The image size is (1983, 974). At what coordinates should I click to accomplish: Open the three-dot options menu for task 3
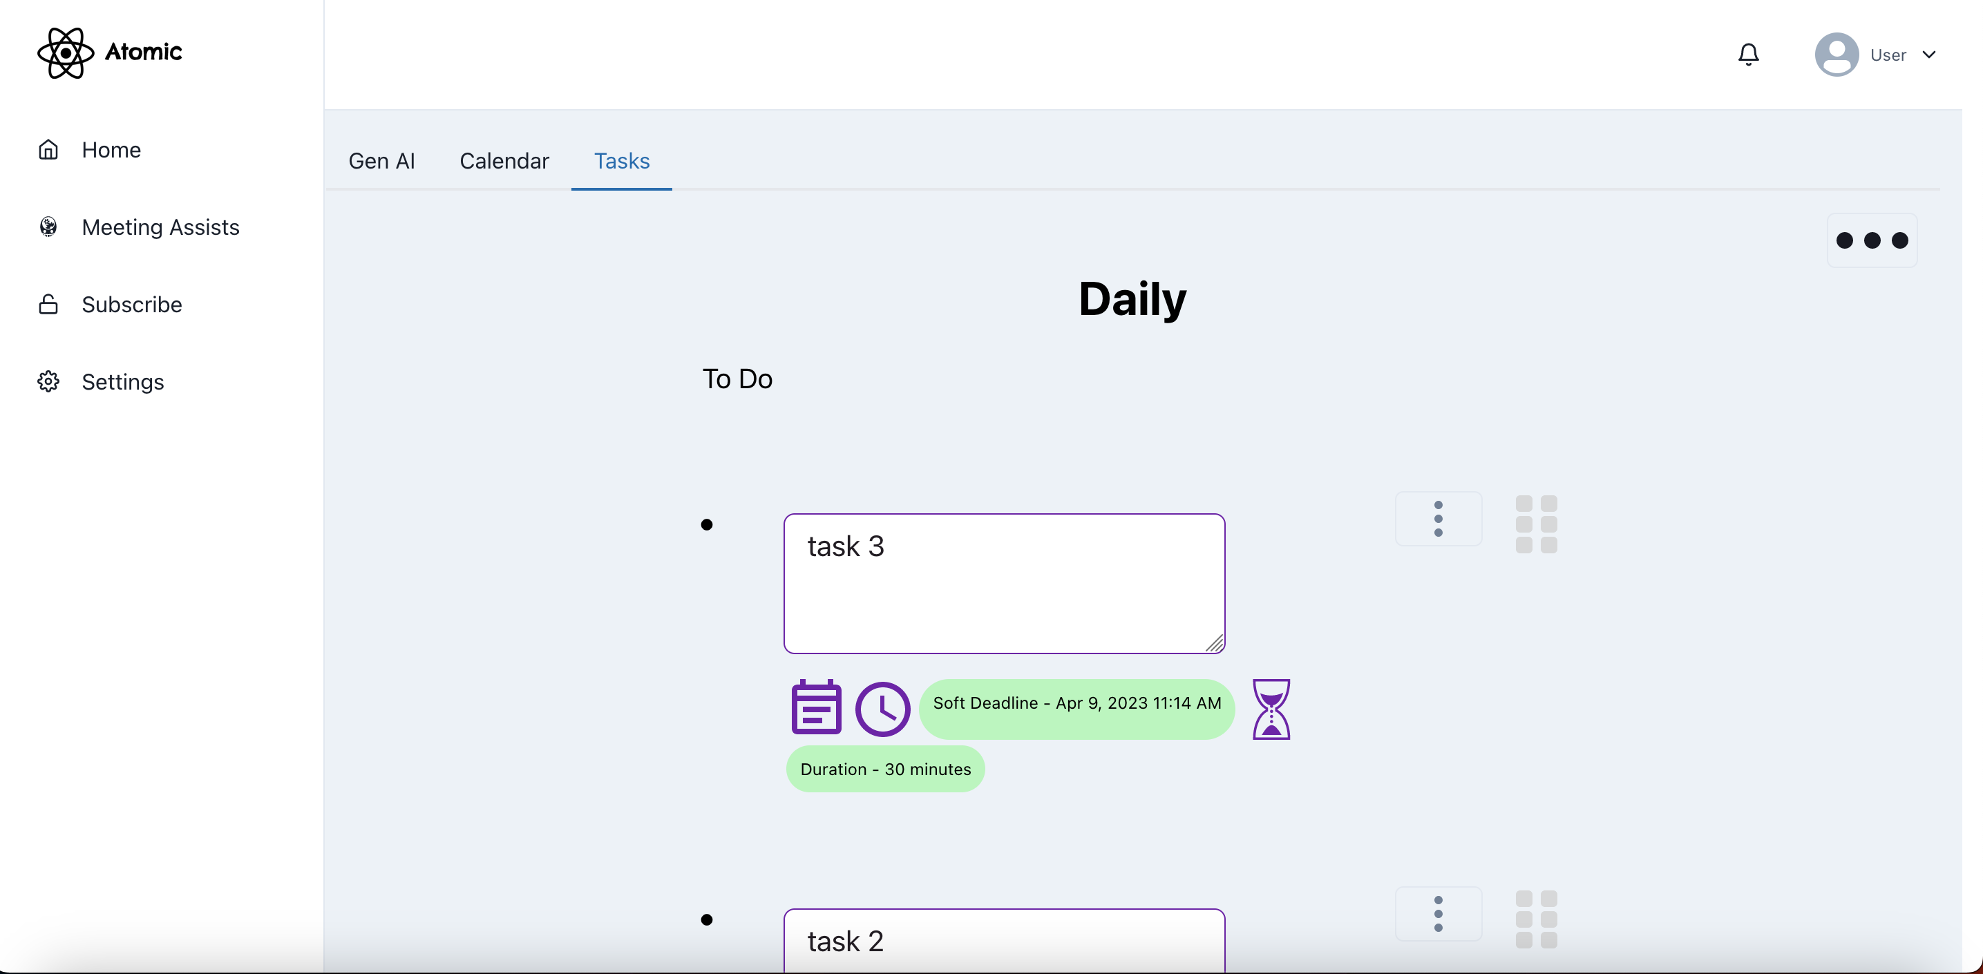point(1438,519)
